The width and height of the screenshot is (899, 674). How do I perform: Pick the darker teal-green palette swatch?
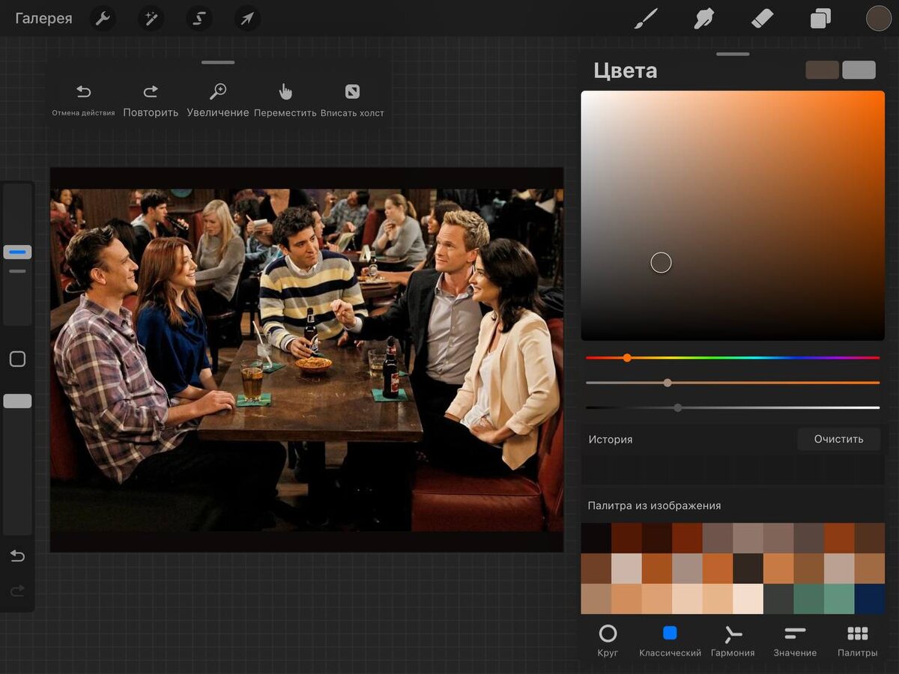tap(809, 599)
